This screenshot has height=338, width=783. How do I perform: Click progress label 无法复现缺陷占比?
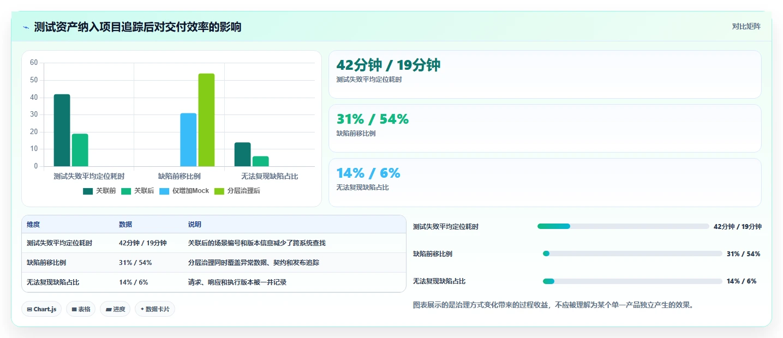439,281
